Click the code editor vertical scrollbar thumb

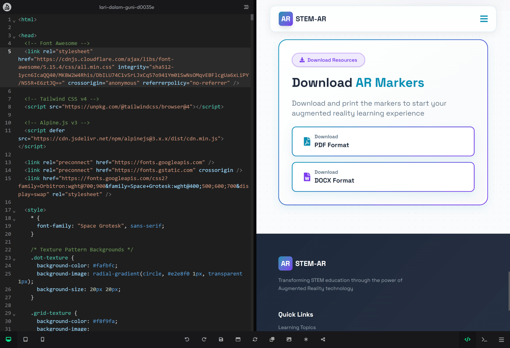(252, 17)
